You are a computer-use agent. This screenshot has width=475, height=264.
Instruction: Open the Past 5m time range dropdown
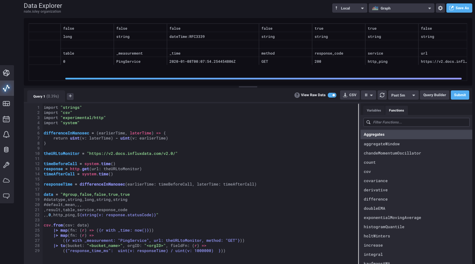click(x=403, y=95)
